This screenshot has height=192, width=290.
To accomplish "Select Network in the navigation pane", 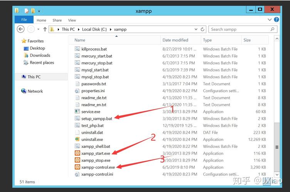I will 35,91.
